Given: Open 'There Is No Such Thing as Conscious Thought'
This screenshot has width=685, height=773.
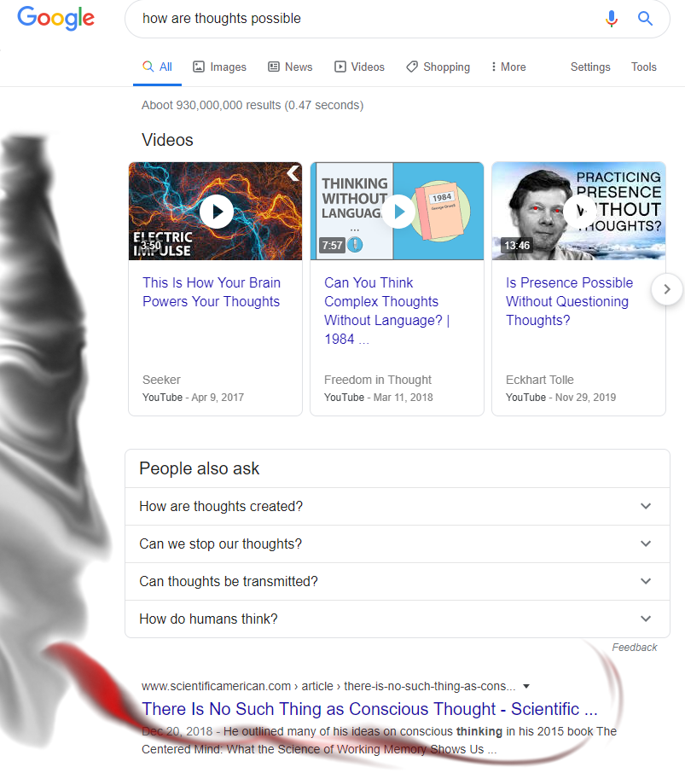Looking at the screenshot, I should click(369, 709).
